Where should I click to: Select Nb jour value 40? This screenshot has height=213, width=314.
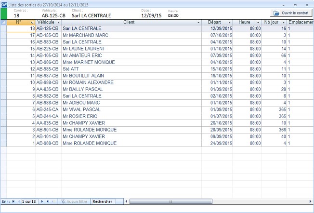point(274,136)
